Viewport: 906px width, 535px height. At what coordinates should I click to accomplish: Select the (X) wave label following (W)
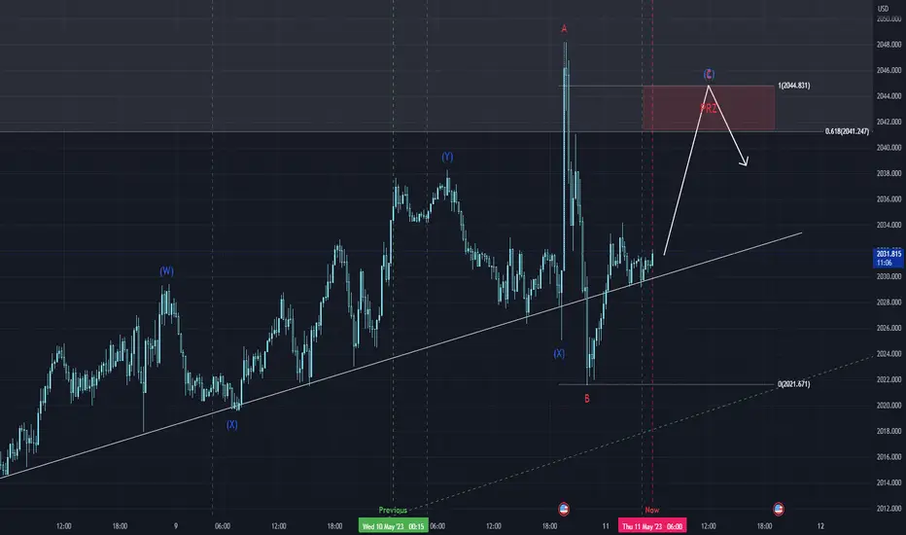pyautogui.click(x=231, y=424)
